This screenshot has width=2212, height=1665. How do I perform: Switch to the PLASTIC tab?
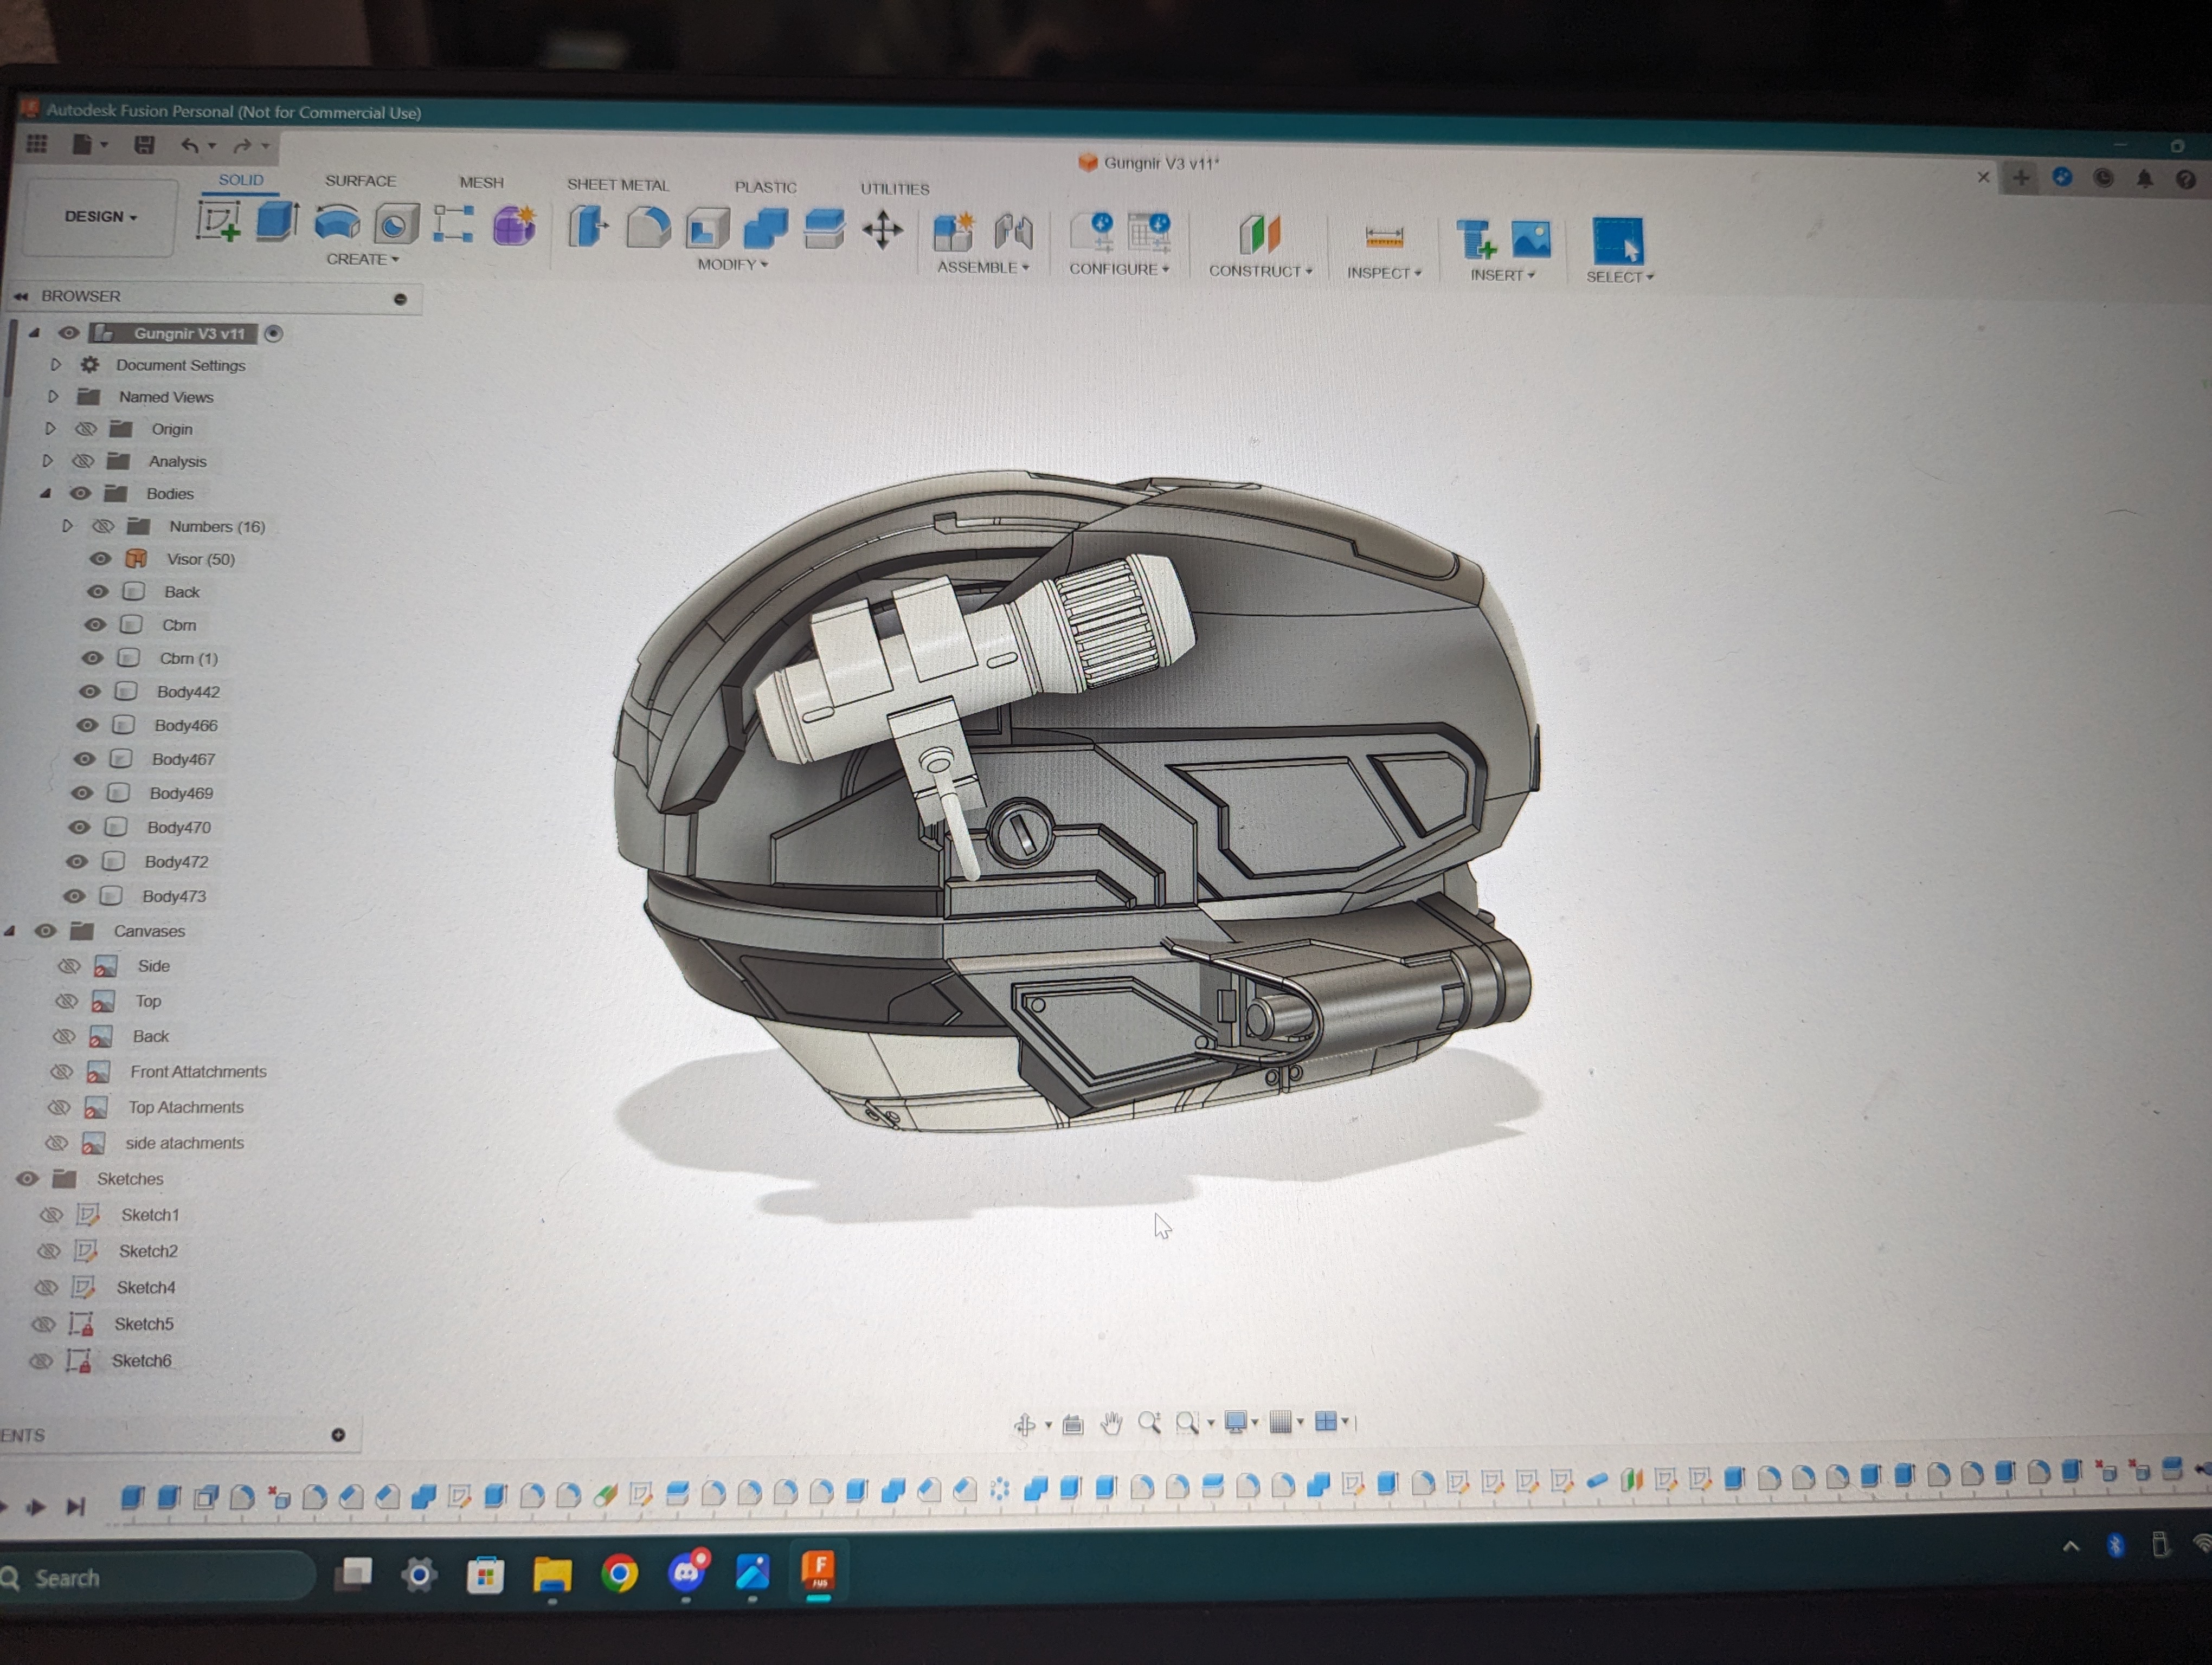pos(766,187)
